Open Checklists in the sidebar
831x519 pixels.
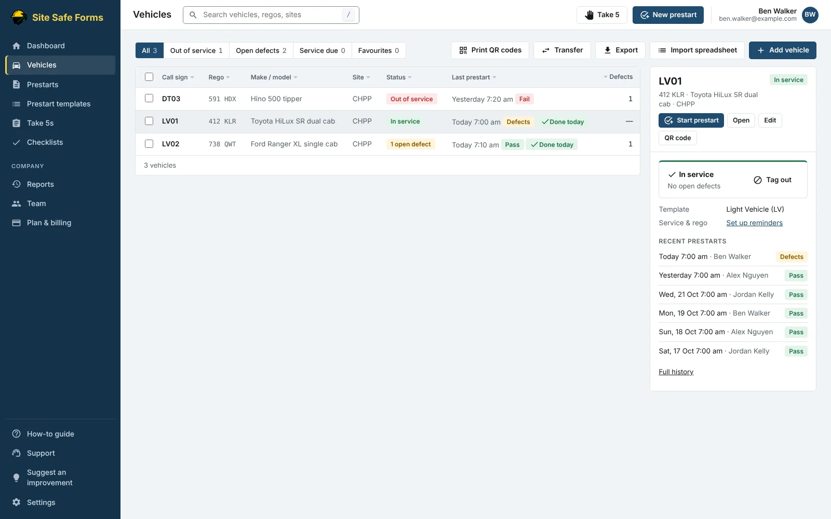pos(60,142)
